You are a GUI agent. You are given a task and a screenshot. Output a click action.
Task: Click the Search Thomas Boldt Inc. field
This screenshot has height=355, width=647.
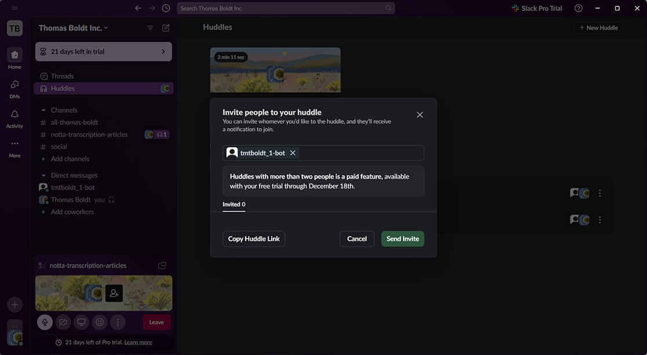point(286,8)
